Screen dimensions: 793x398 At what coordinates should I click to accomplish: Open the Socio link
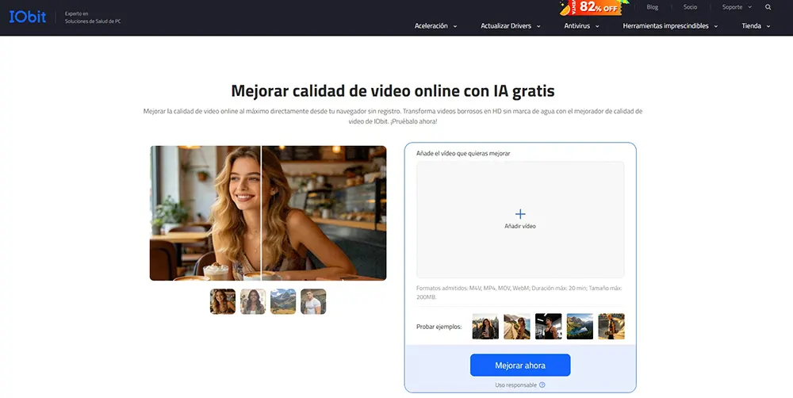click(x=690, y=7)
